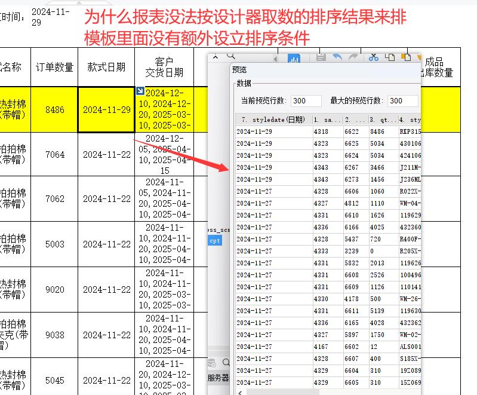This screenshot has width=477, height=395.
Task: Click the magnifier icon near server panel
Action: [226, 363]
